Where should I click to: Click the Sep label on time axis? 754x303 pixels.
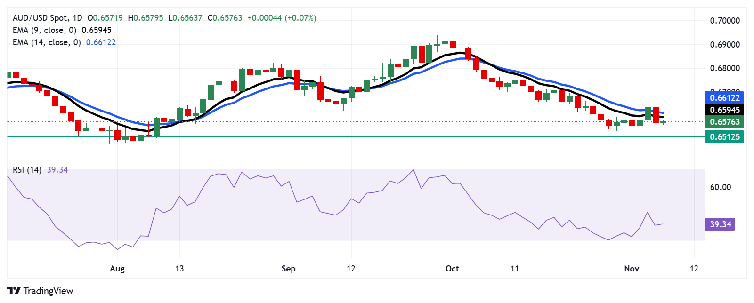288,269
